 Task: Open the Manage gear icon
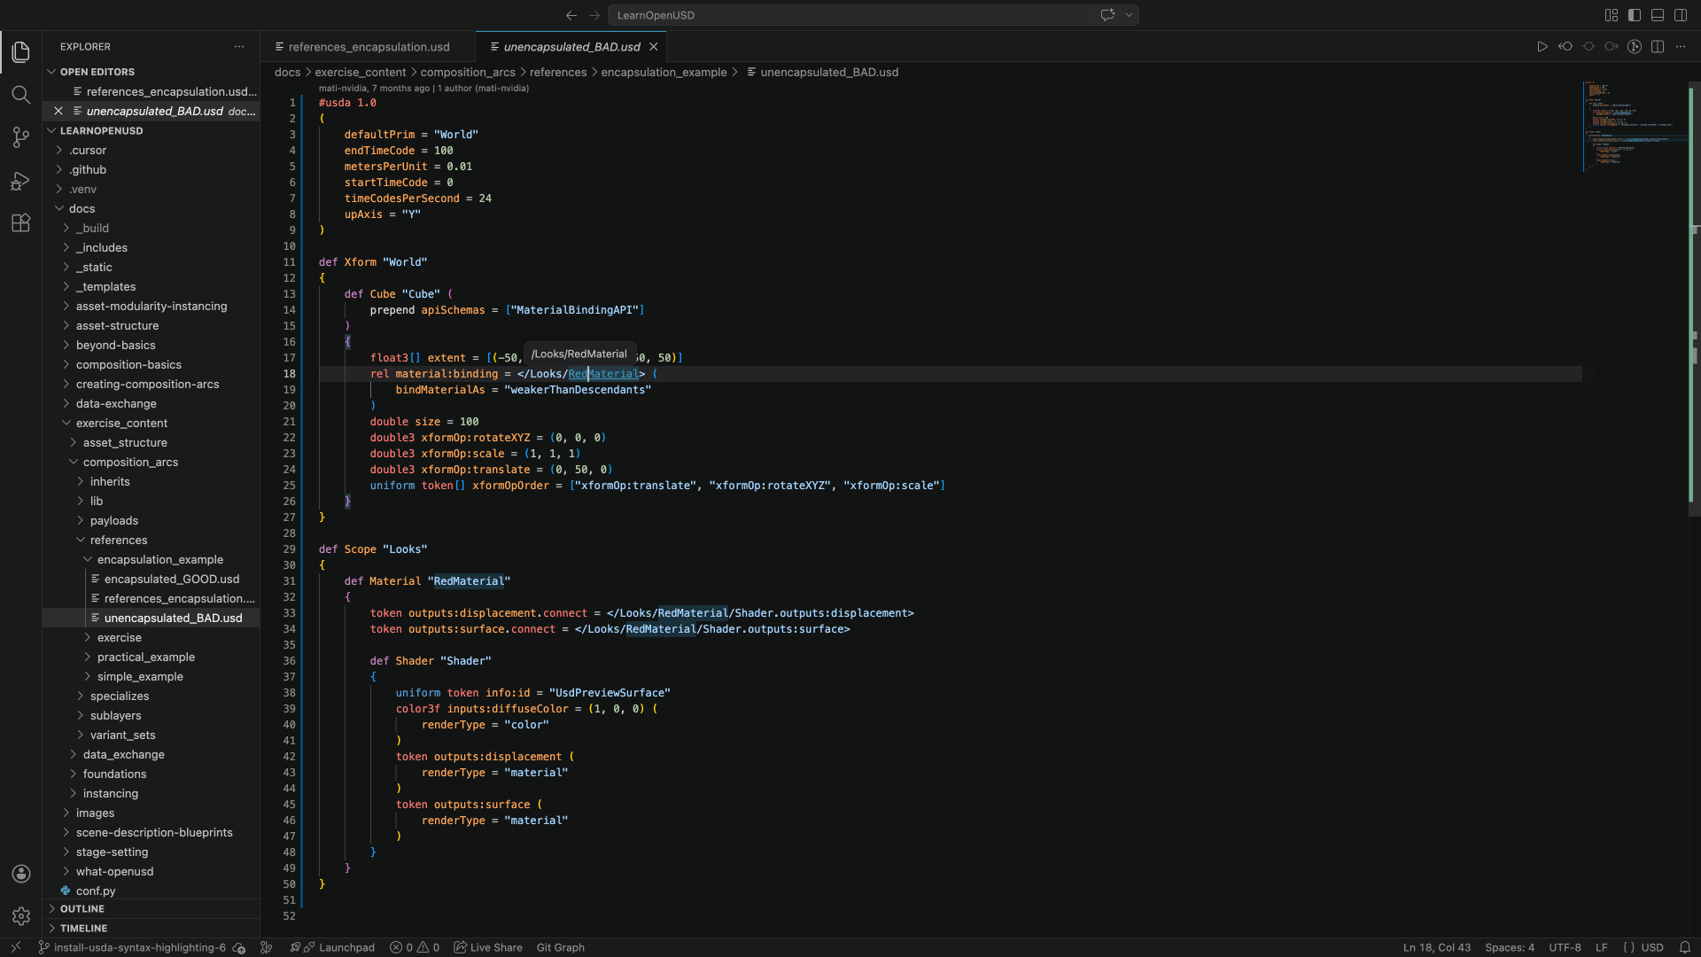[21, 916]
